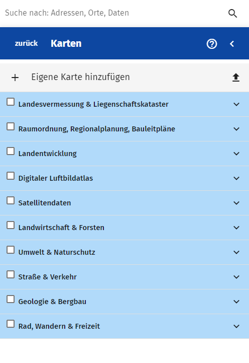
Task: Go back with the zurück link
Action: pyautogui.click(x=26, y=43)
